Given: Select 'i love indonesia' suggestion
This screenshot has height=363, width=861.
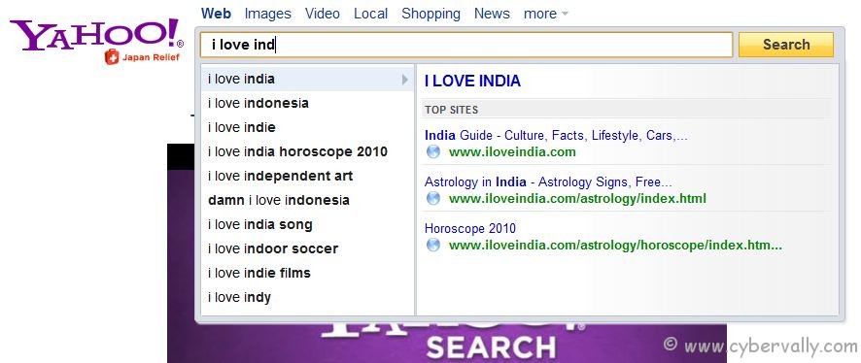Looking at the screenshot, I should (307, 103).
